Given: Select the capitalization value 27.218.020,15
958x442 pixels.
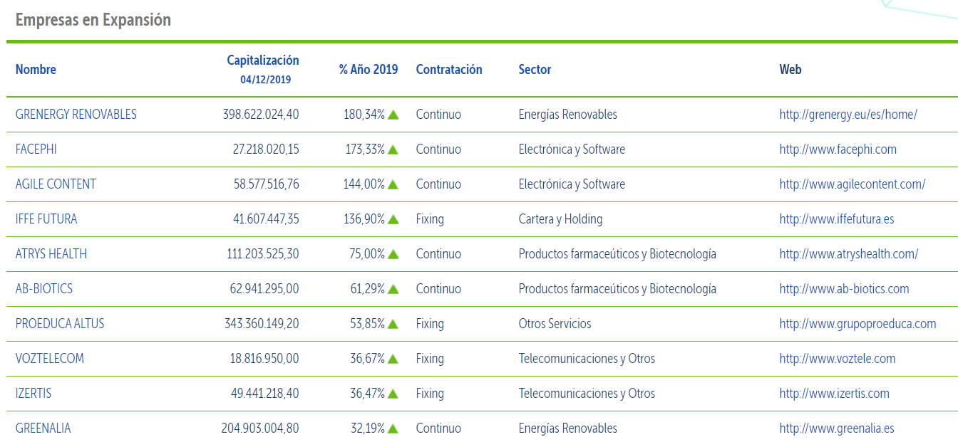Looking at the screenshot, I should [266, 149].
